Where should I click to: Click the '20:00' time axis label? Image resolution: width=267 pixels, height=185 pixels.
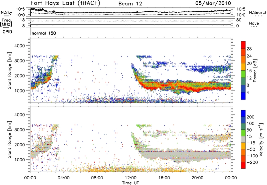198,178
